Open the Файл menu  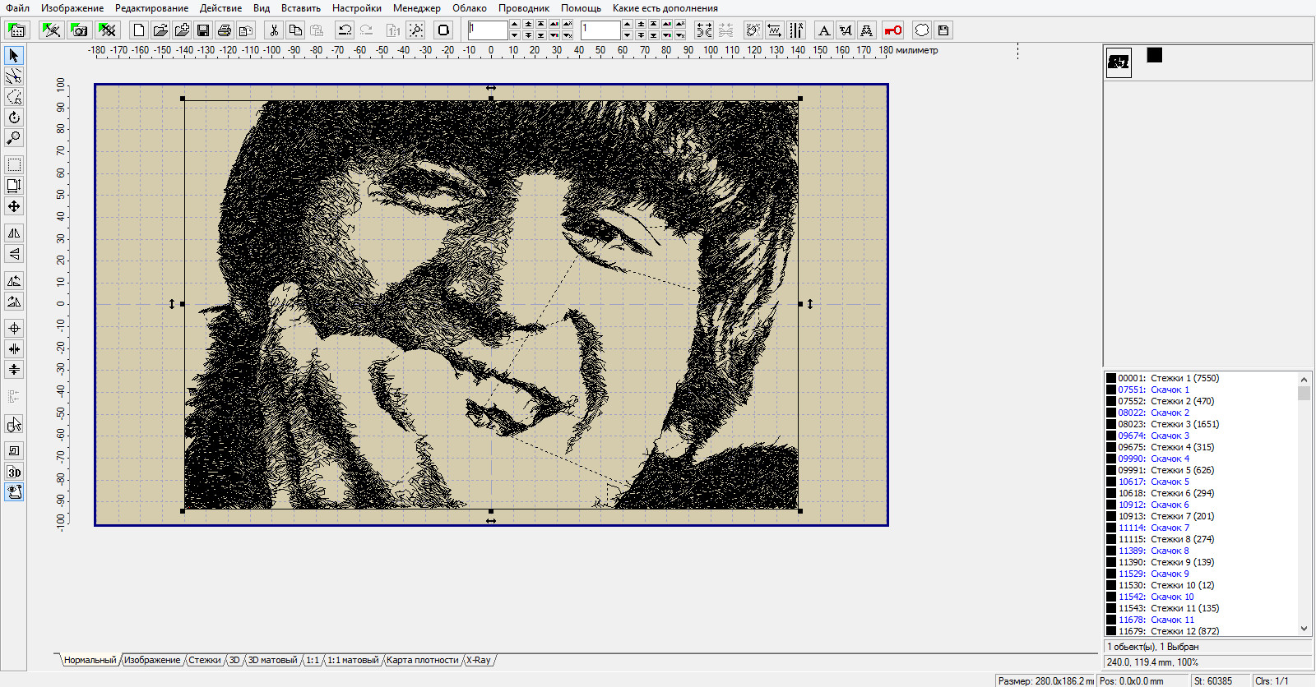pyautogui.click(x=17, y=8)
